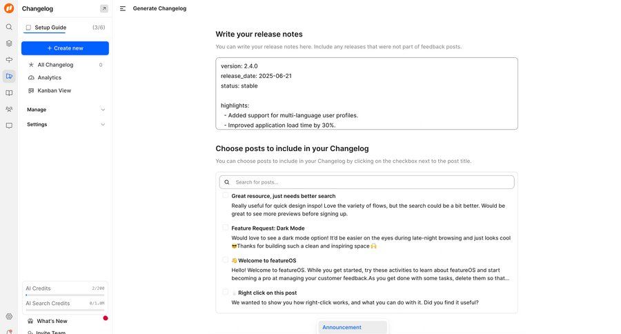Tick the 'Welcome to featureOS' post checkbox
Screen dimensions: 621x334
click(226, 259)
